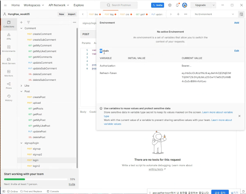Open the History sidebar panel

(x=9, y=98)
